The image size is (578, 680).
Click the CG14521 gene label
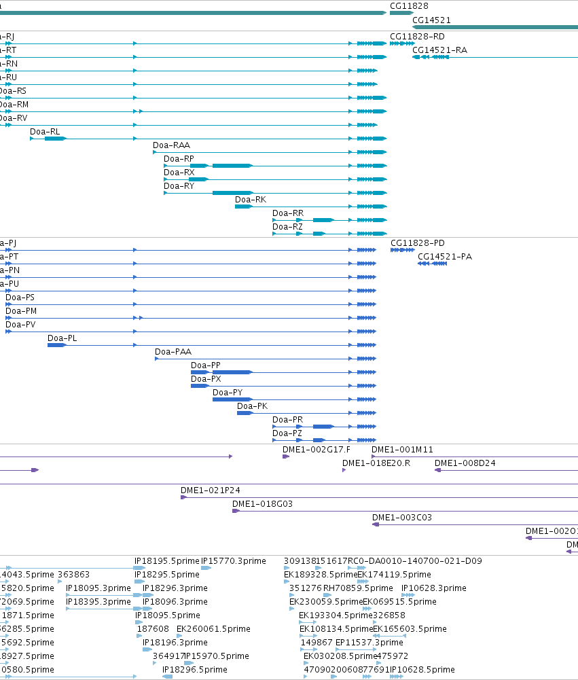pos(431,20)
